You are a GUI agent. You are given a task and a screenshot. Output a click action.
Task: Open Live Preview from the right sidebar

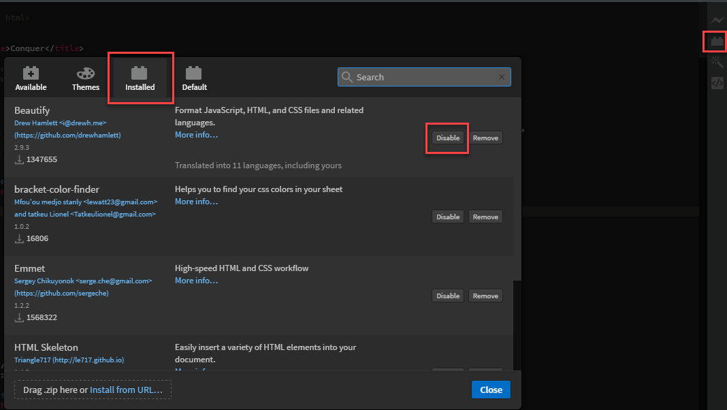pos(717,21)
